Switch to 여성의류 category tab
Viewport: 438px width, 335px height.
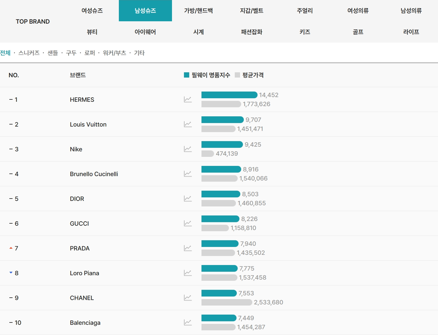point(358,11)
